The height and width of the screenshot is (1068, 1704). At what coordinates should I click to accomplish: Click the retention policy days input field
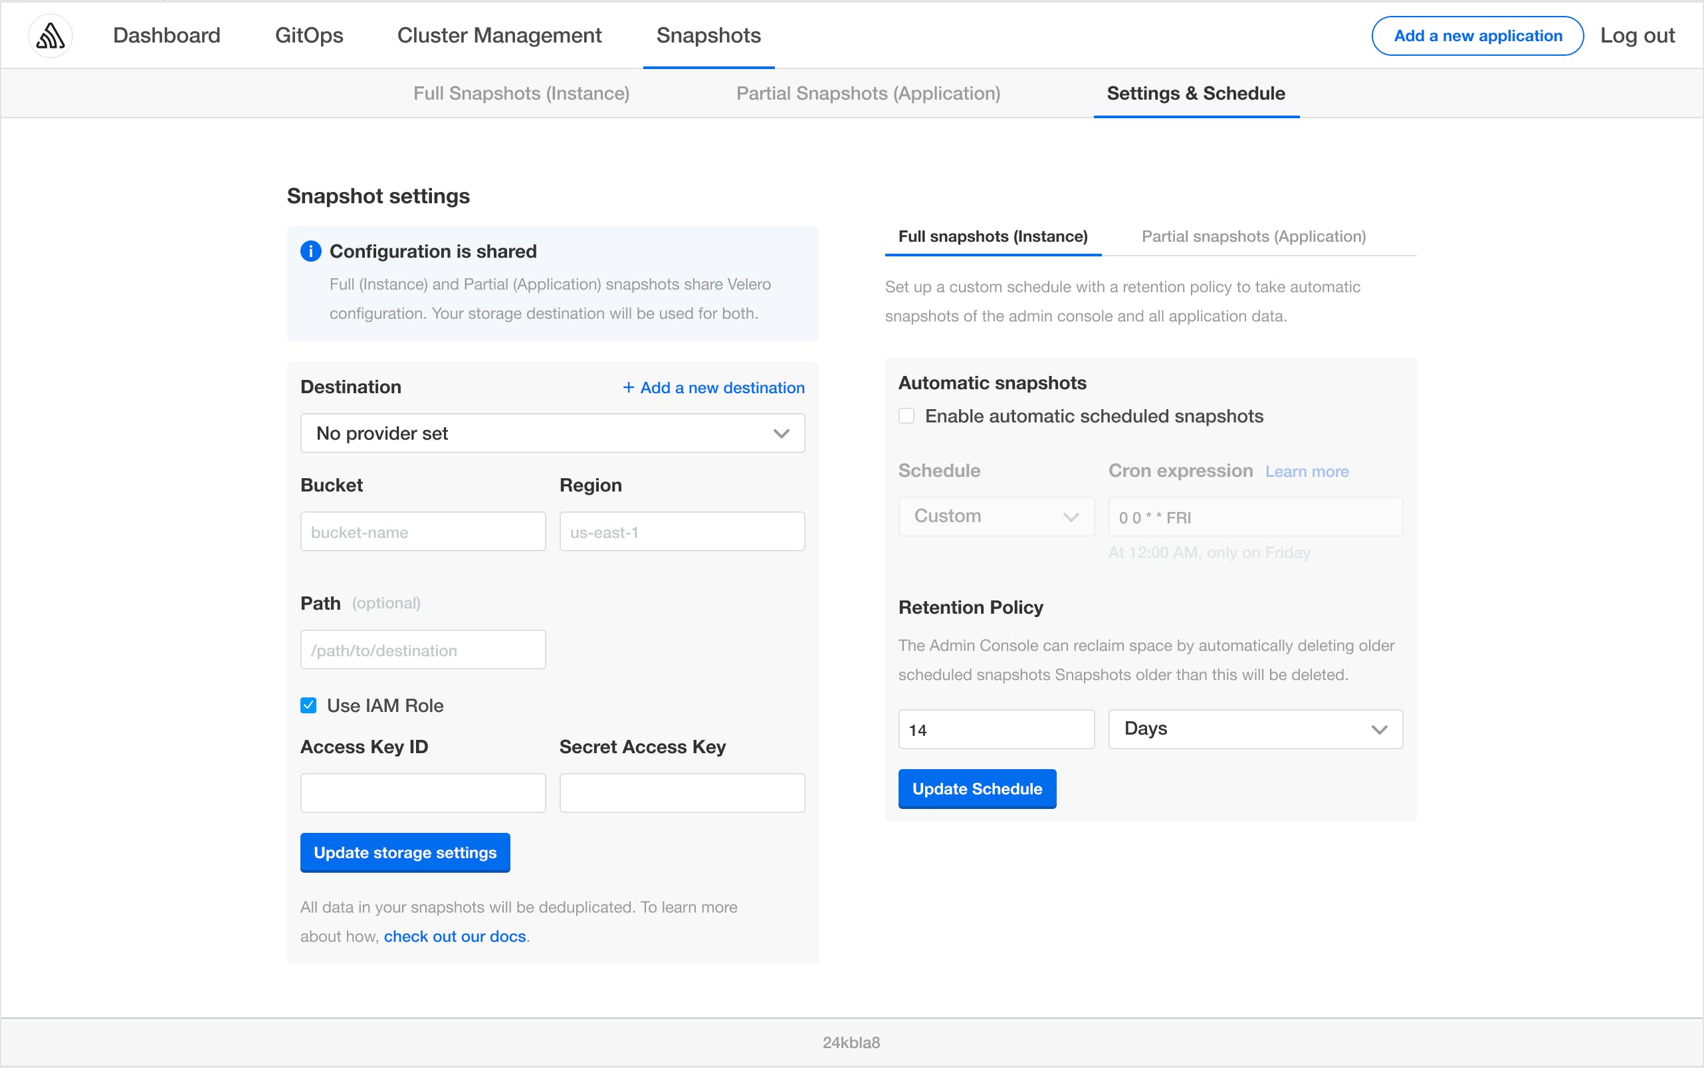pyautogui.click(x=996, y=729)
